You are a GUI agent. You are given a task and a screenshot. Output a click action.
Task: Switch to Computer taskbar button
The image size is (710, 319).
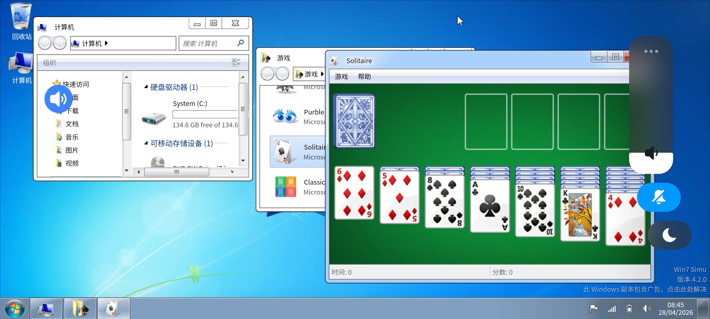click(x=46, y=308)
